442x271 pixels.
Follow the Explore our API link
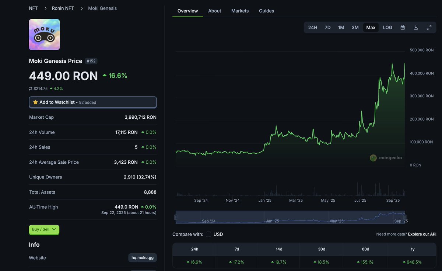point(422,234)
